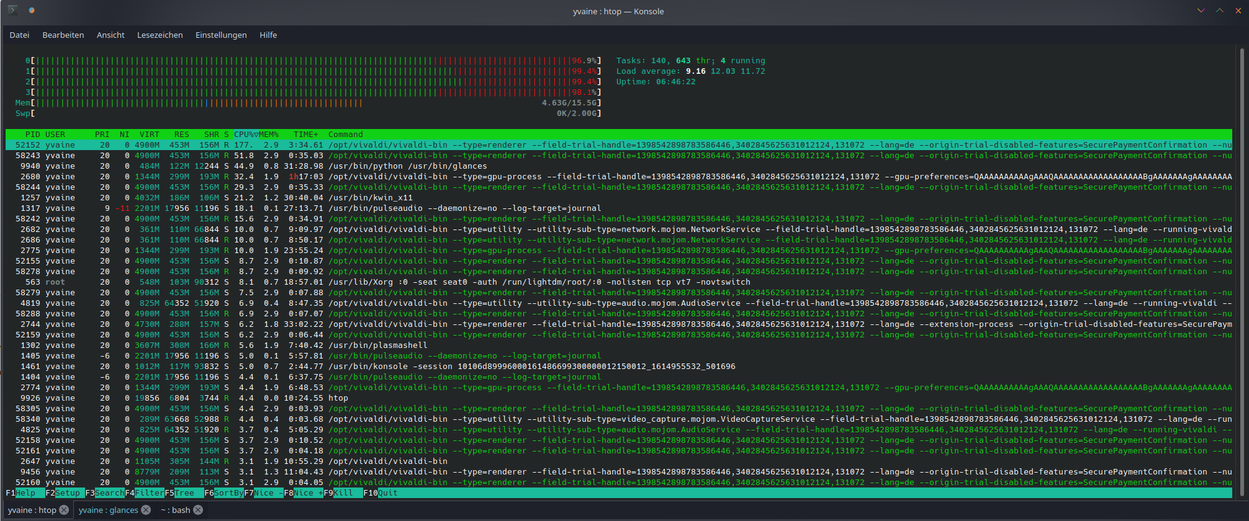Click the Load average value 9.16

(696, 71)
